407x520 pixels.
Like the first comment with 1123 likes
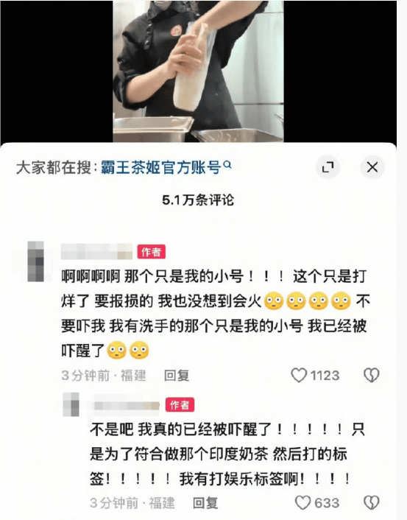pos(299,376)
